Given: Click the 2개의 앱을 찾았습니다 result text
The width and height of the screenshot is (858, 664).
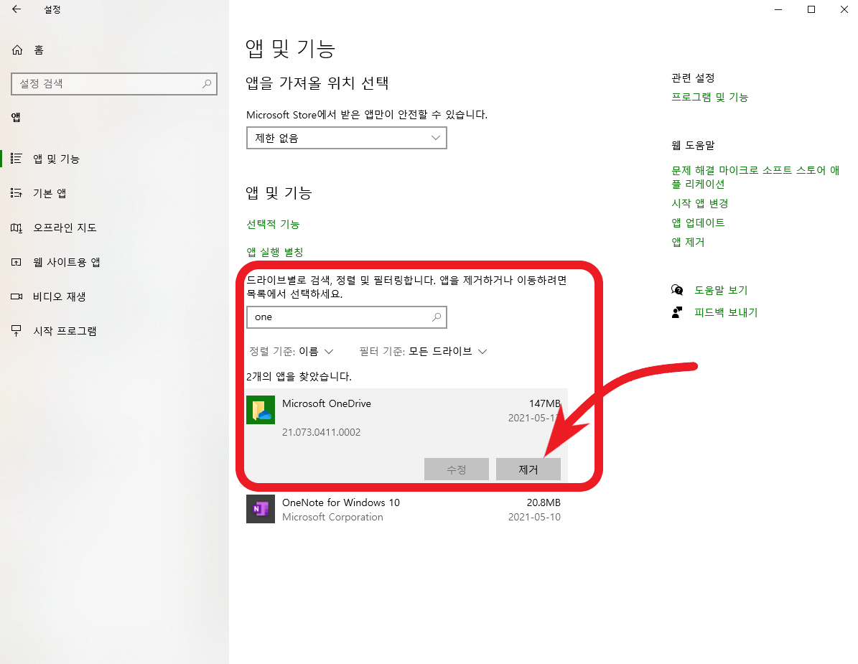Looking at the screenshot, I should click(x=299, y=376).
